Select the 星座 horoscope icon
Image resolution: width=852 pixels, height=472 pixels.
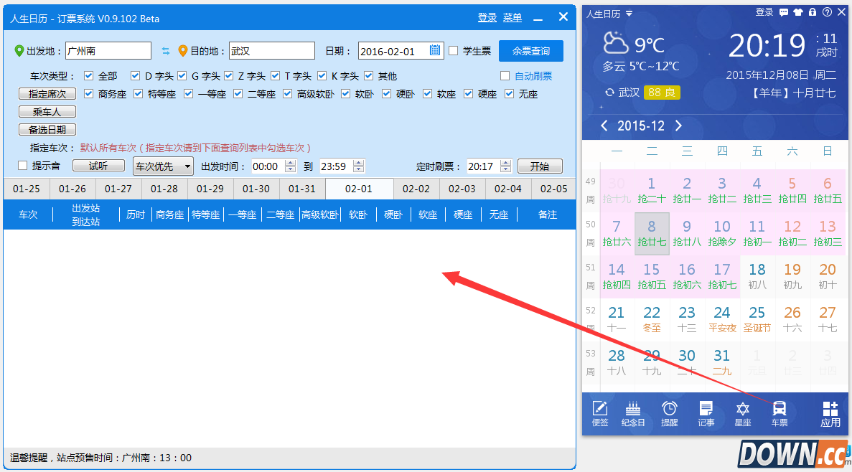[x=742, y=412]
